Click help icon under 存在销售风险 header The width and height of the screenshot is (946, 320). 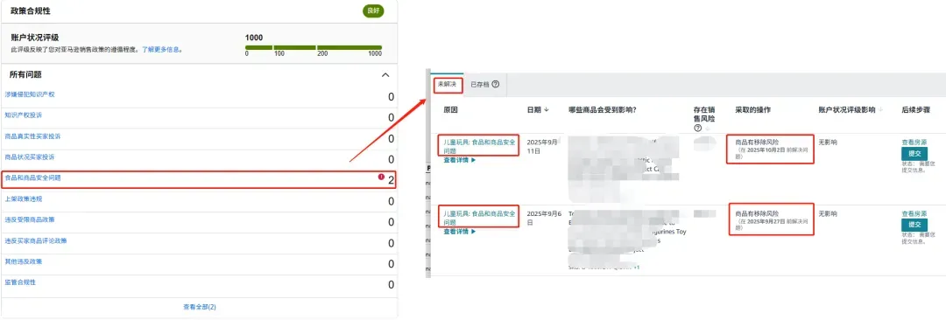click(x=698, y=128)
